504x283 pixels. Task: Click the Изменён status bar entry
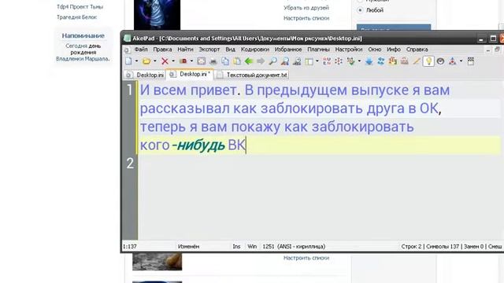(188, 246)
